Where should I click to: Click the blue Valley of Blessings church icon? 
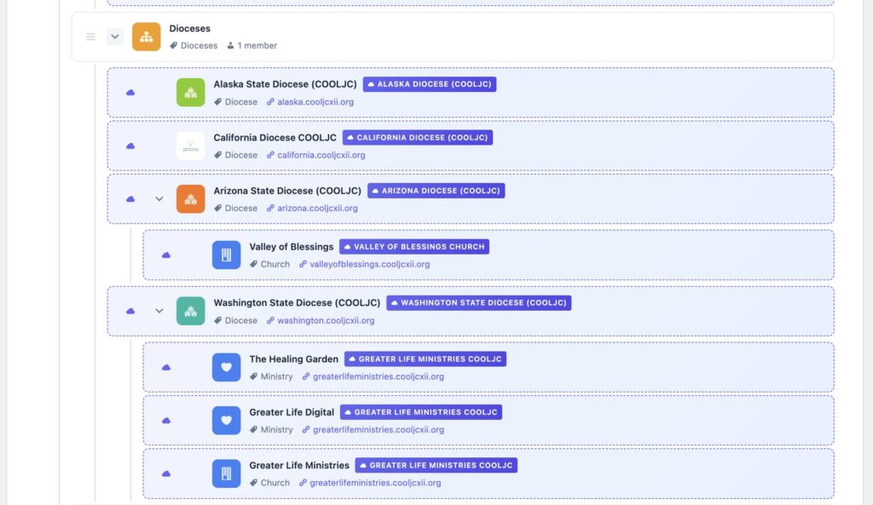[x=226, y=255]
